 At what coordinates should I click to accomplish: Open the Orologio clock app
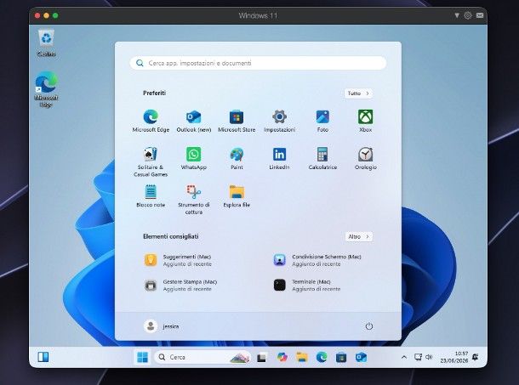click(365, 159)
